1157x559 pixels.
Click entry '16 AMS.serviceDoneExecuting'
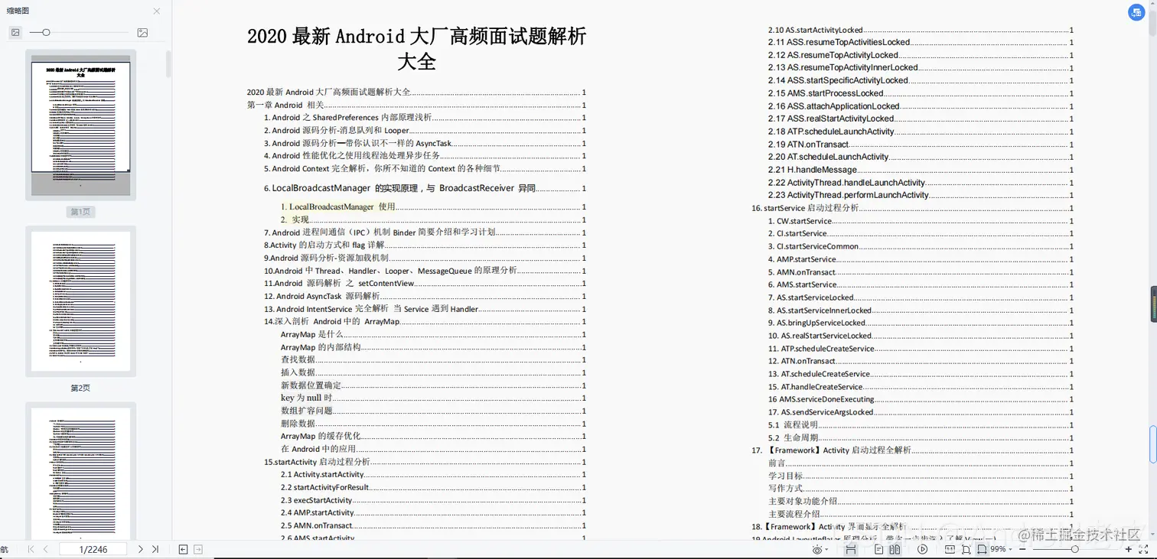pyautogui.click(x=821, y=399)
